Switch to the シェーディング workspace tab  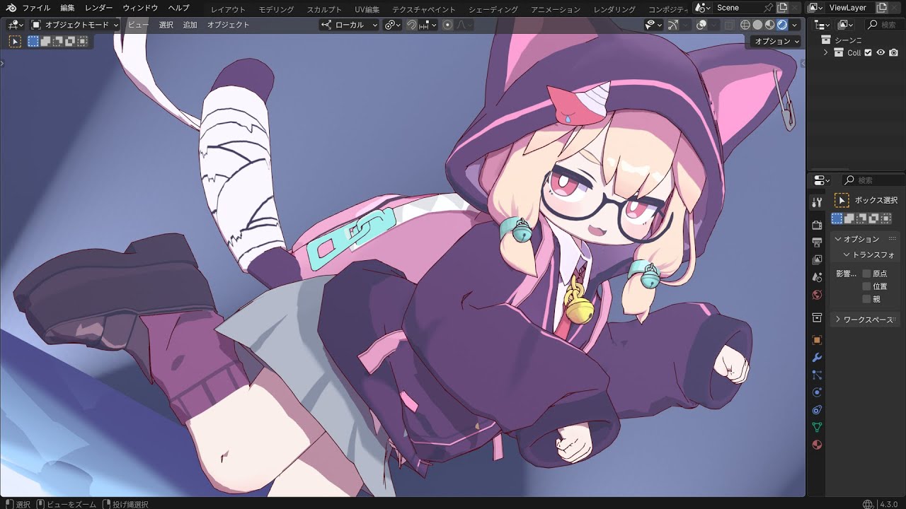tap(493, 9)
